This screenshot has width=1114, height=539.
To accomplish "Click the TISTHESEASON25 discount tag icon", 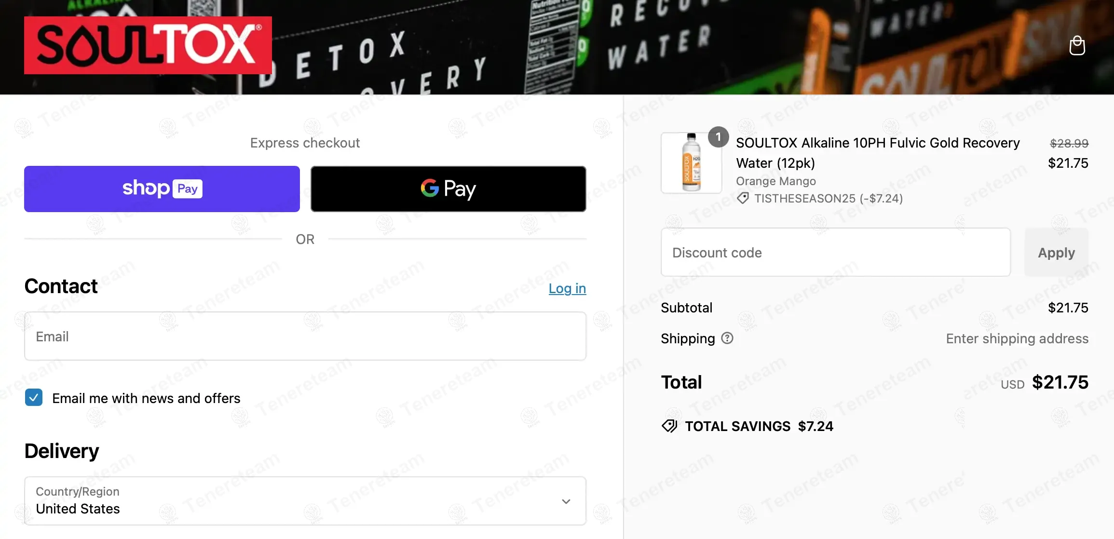I will click(743, 198).
